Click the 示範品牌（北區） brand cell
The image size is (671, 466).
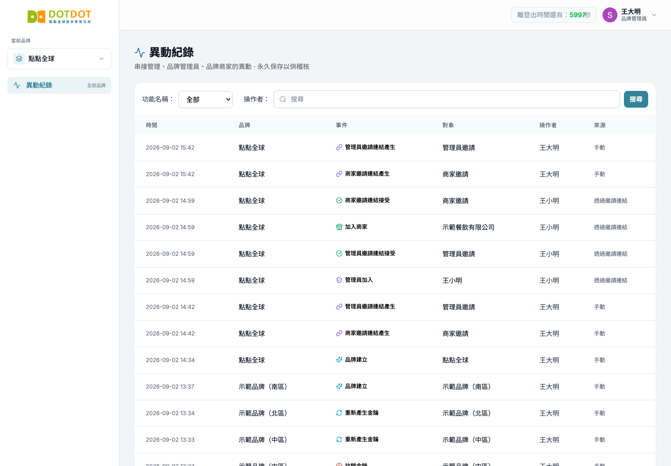click(265, 413)
